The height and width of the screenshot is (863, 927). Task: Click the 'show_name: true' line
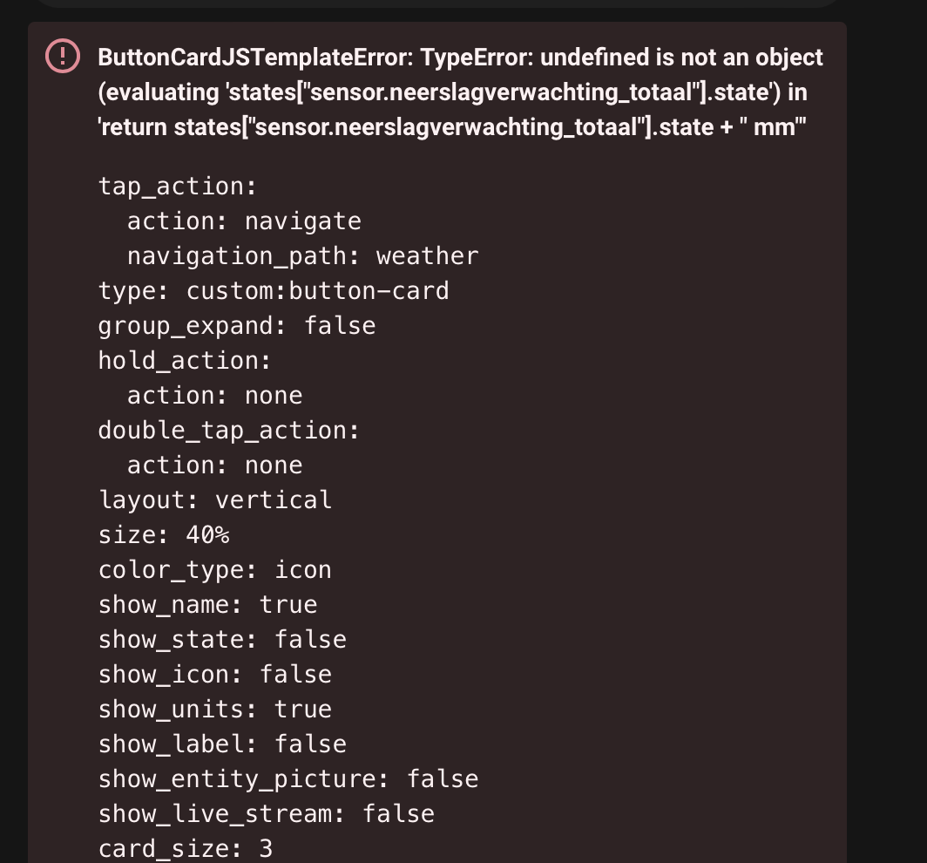(x=207, y=605)
